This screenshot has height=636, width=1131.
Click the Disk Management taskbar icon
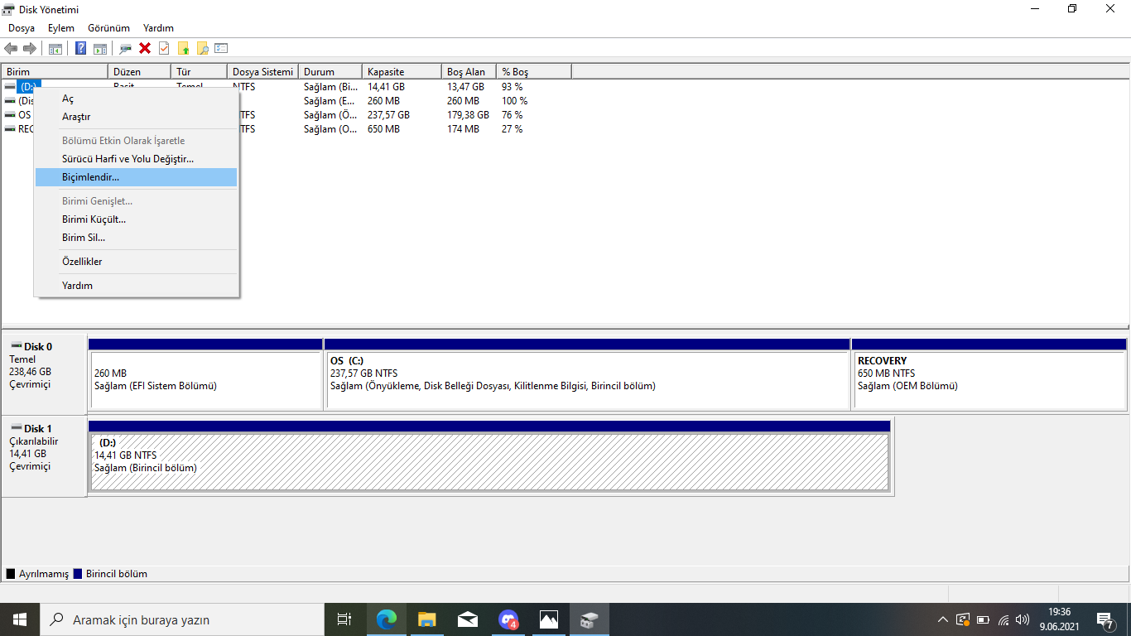click(589, 619)
